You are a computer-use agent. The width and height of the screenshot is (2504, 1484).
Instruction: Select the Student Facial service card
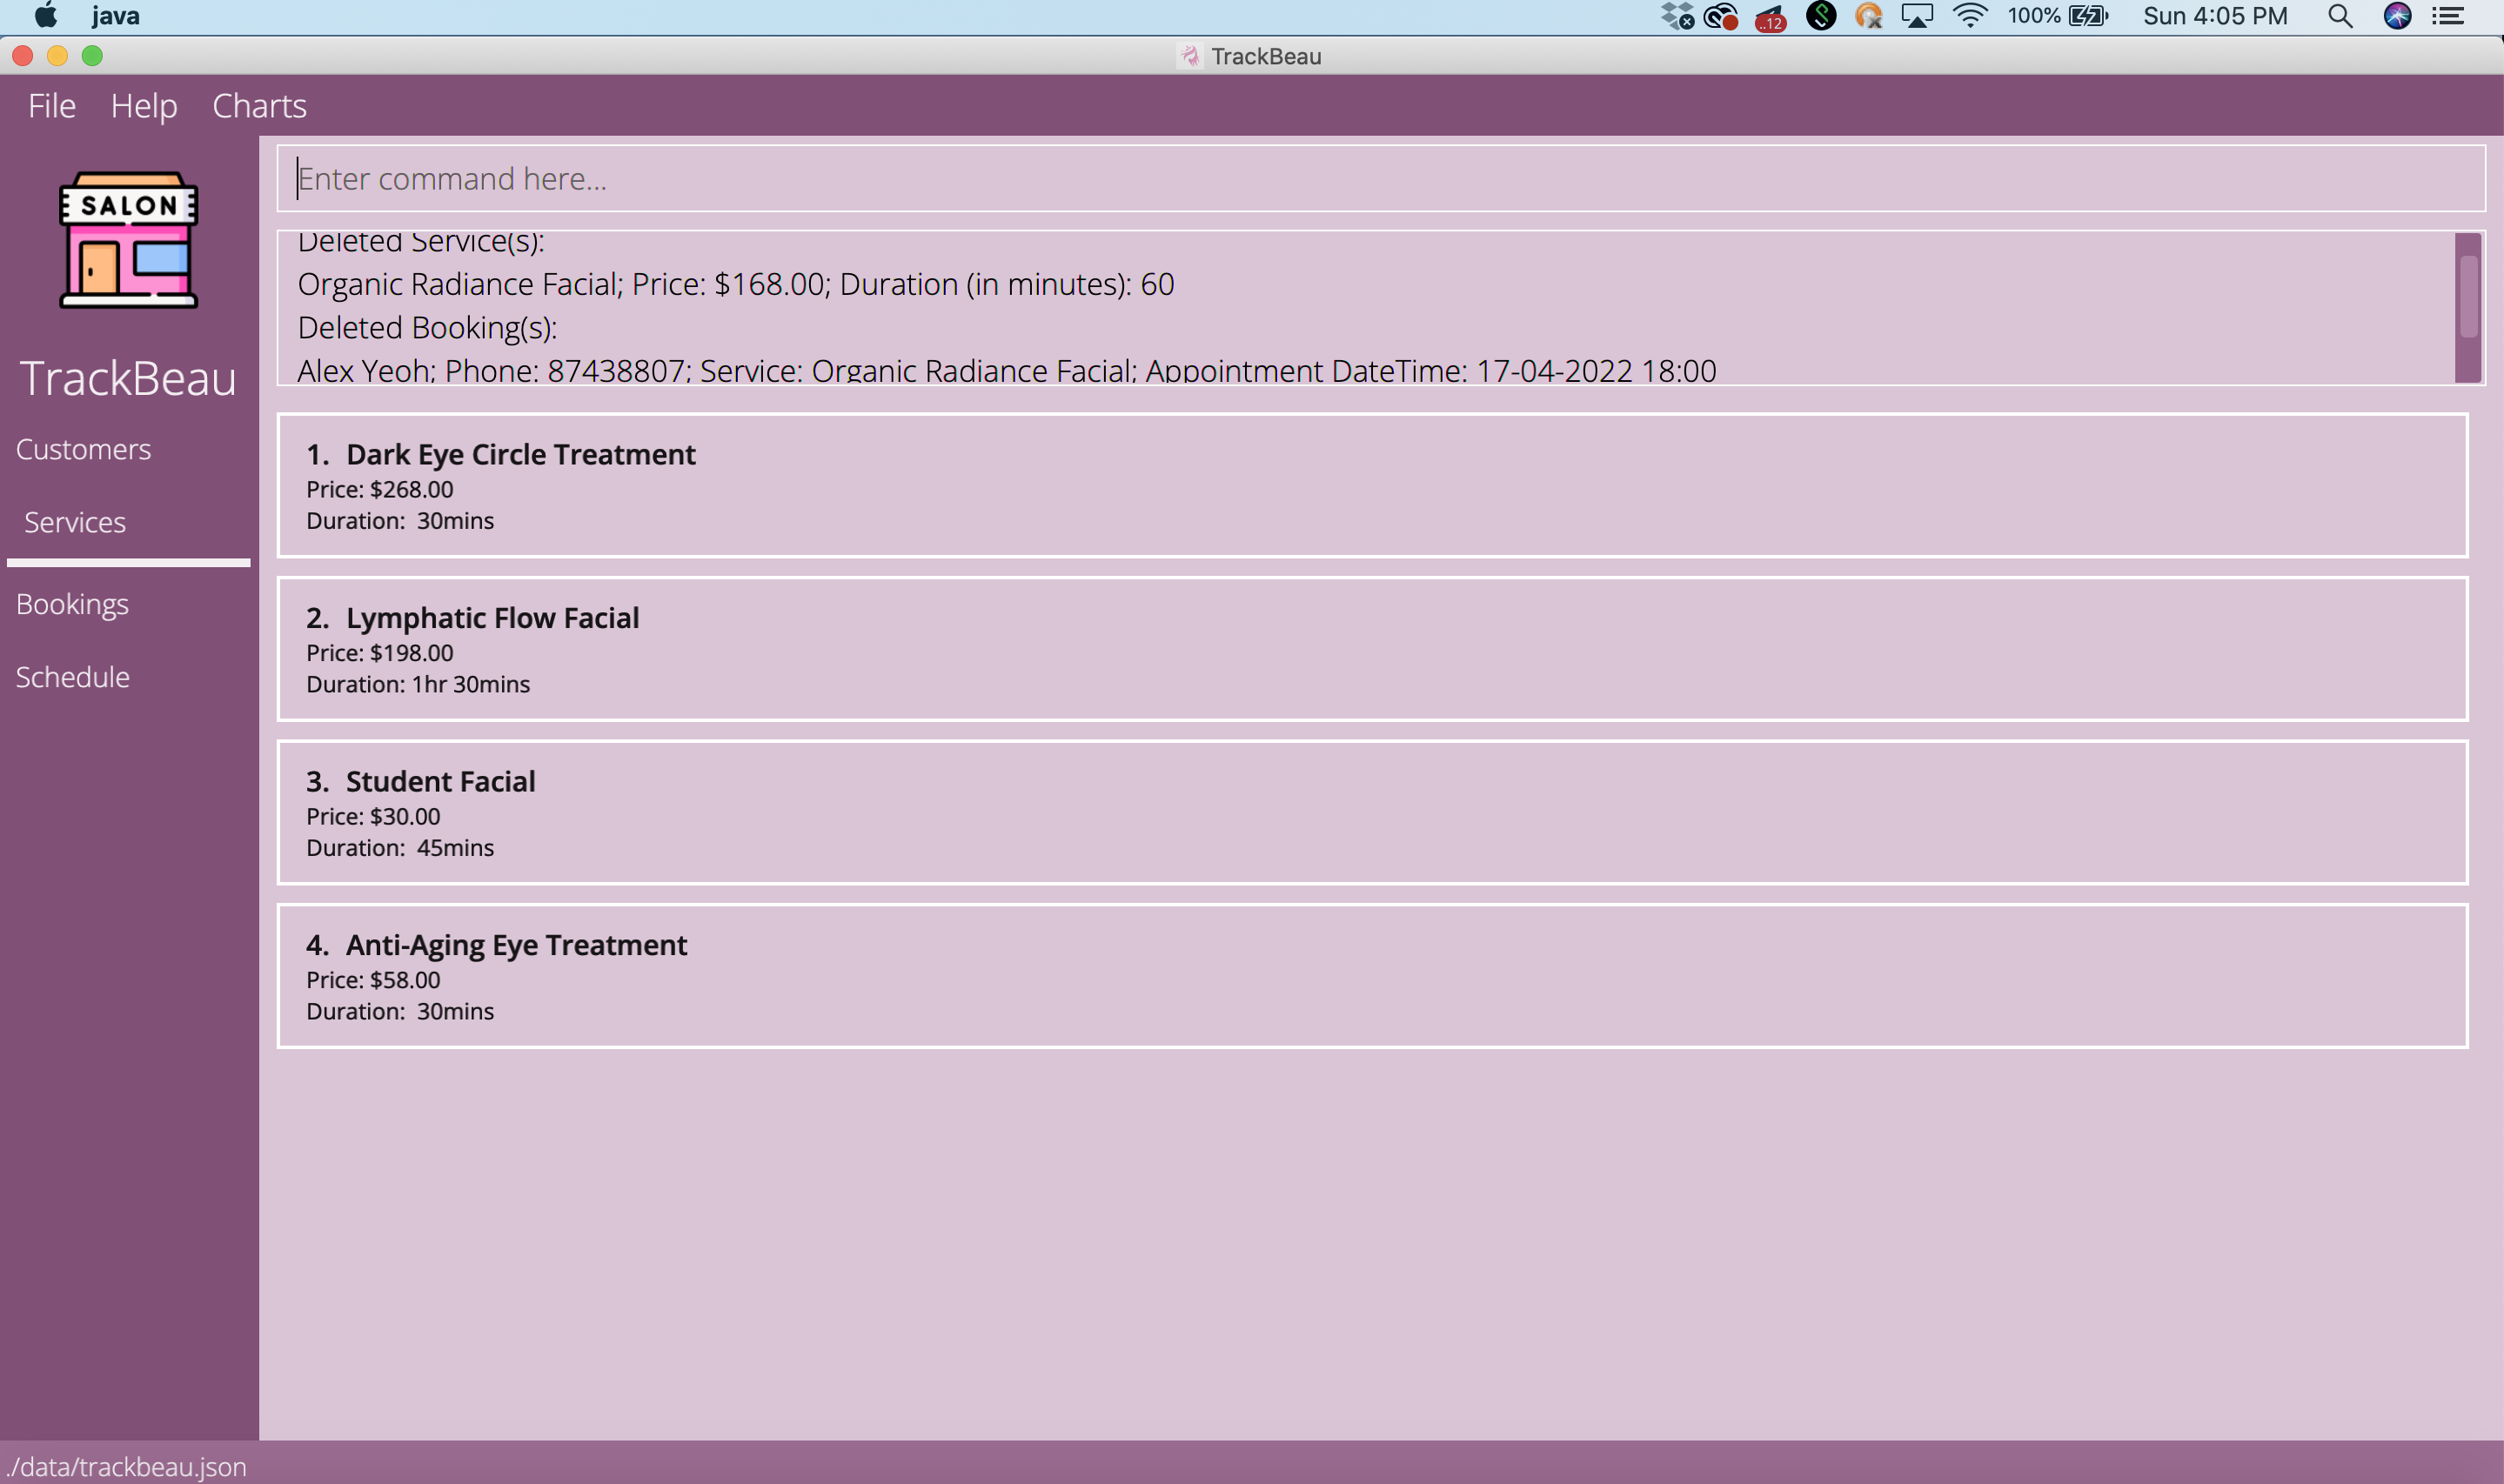1372,812
